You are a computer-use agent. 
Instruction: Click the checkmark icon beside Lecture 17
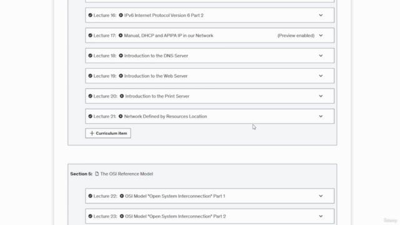tap(90, 36)
